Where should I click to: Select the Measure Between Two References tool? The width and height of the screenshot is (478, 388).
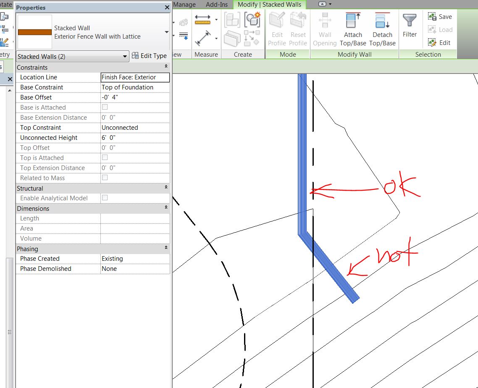[202, 20]
